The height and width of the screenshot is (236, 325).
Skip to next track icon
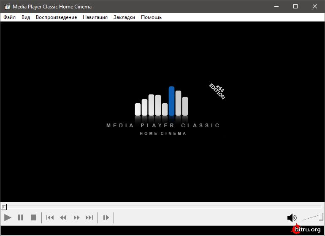click(89, 217)
